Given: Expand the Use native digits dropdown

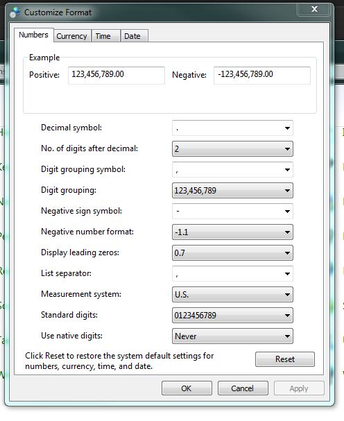Looking at the screenshot, I should tap(232, 336).
